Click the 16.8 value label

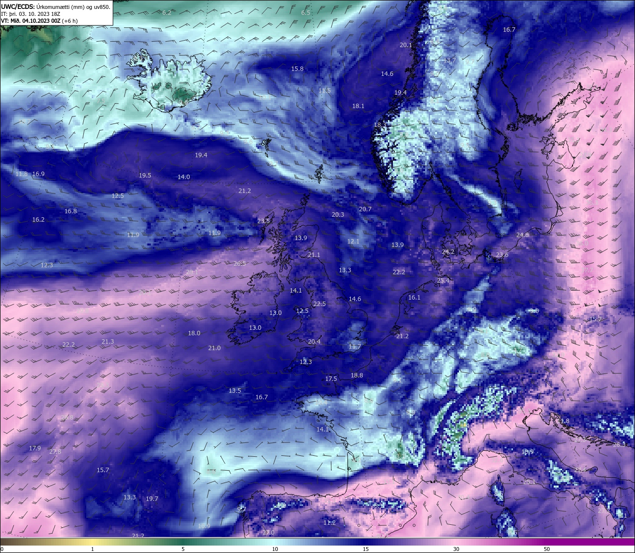click(70, 211)
